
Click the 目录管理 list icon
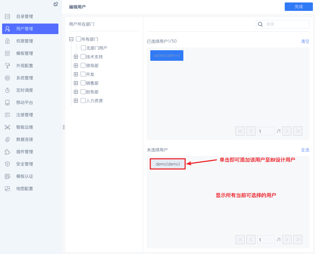pos(7,17)
